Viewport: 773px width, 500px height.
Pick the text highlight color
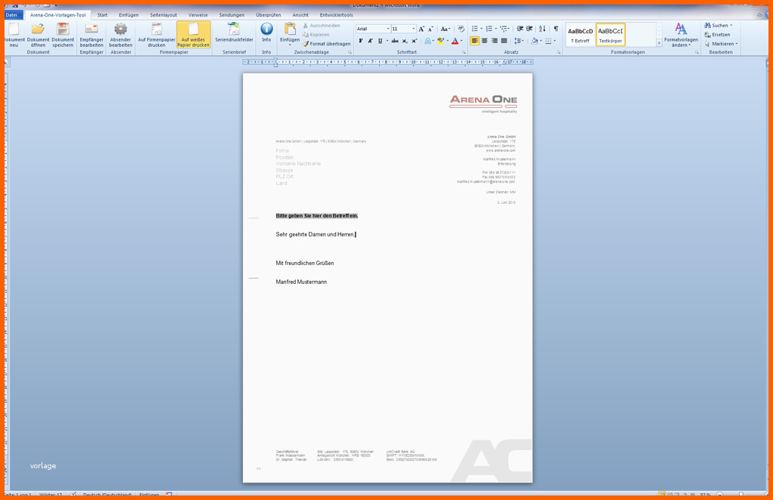coord(440,41)
